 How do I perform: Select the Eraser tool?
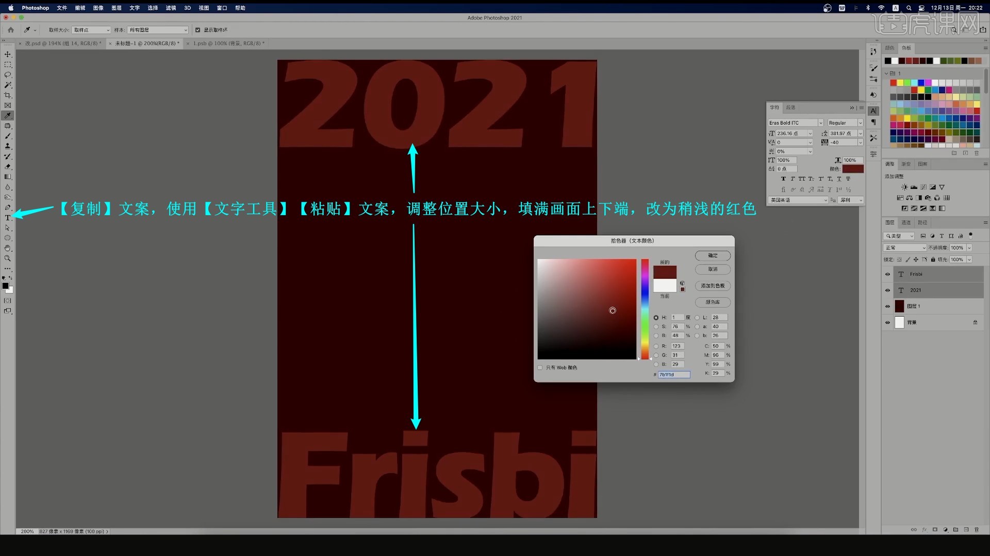click(8, 167)
